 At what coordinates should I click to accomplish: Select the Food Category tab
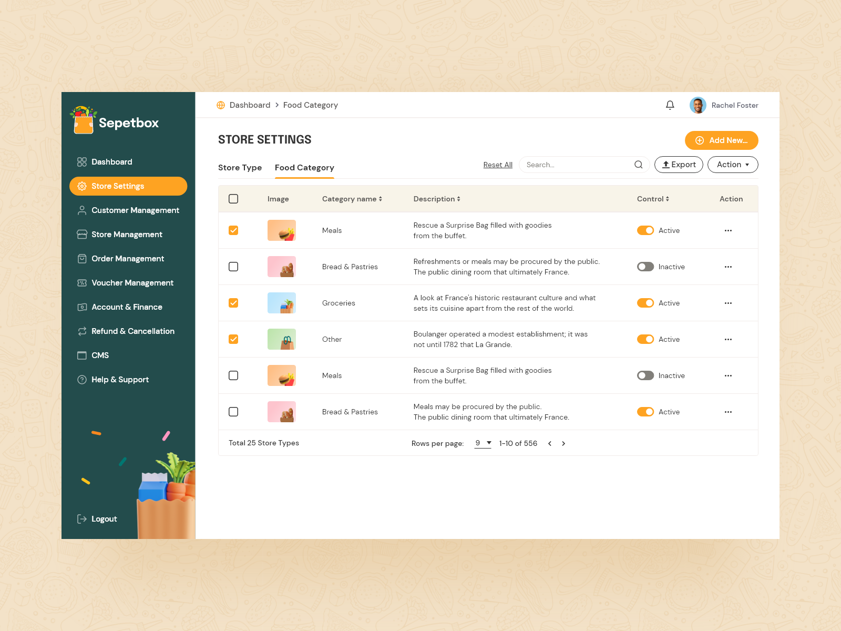pos(304,168)
